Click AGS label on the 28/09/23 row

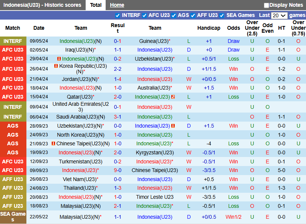pyautogui.click(x=13, y=126)
